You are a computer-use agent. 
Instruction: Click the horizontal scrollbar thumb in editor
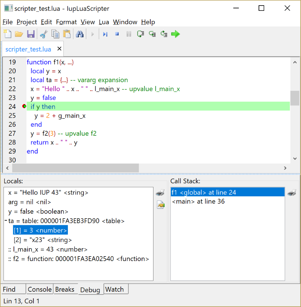tap(75, 168)
